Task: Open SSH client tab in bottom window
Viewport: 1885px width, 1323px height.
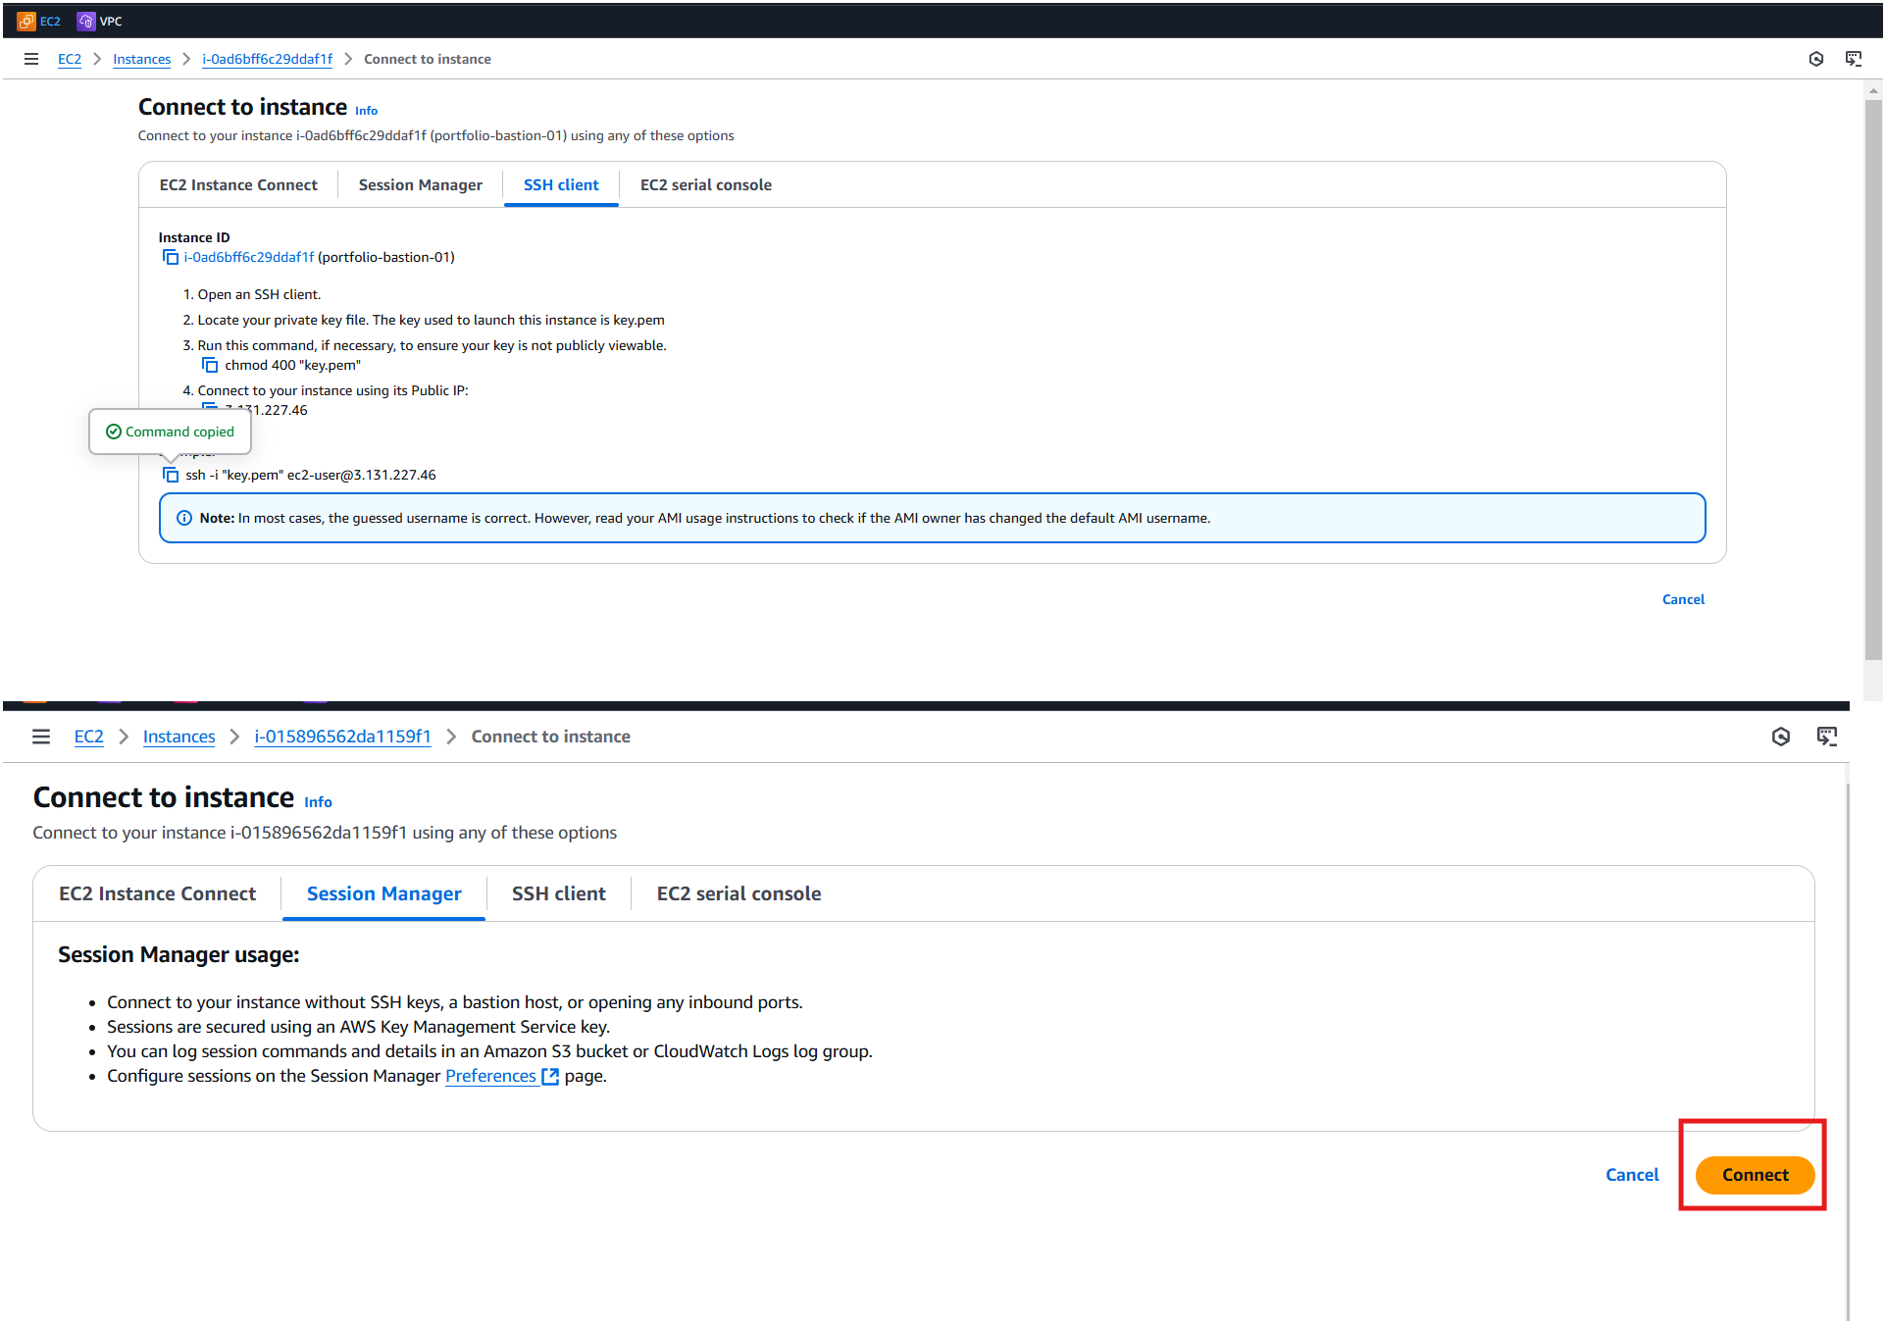Action: 559,893
